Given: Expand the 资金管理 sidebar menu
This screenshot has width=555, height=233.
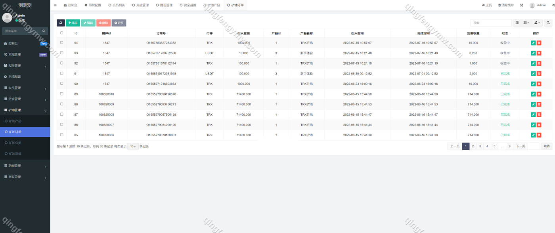Looking at the screenshot, I should click(x=25, y=99).
